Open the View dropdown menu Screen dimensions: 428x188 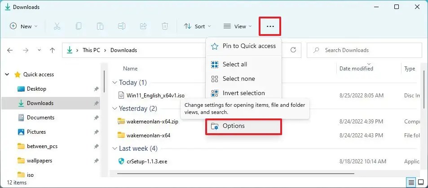tap(238, 26)
